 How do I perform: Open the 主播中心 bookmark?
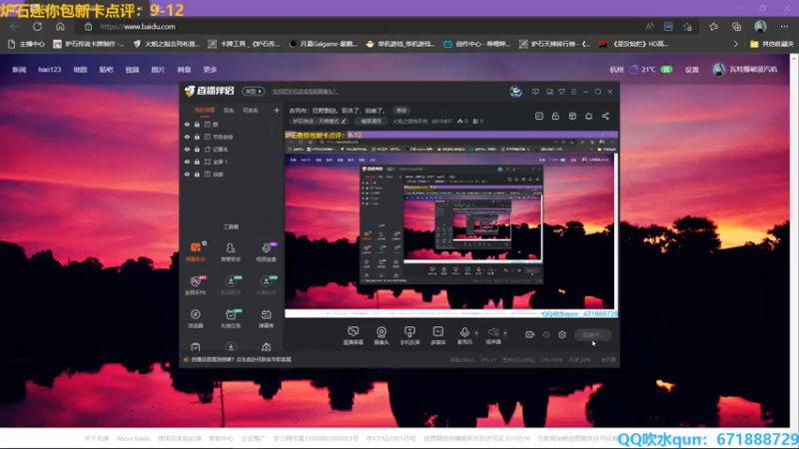[27, 44]
